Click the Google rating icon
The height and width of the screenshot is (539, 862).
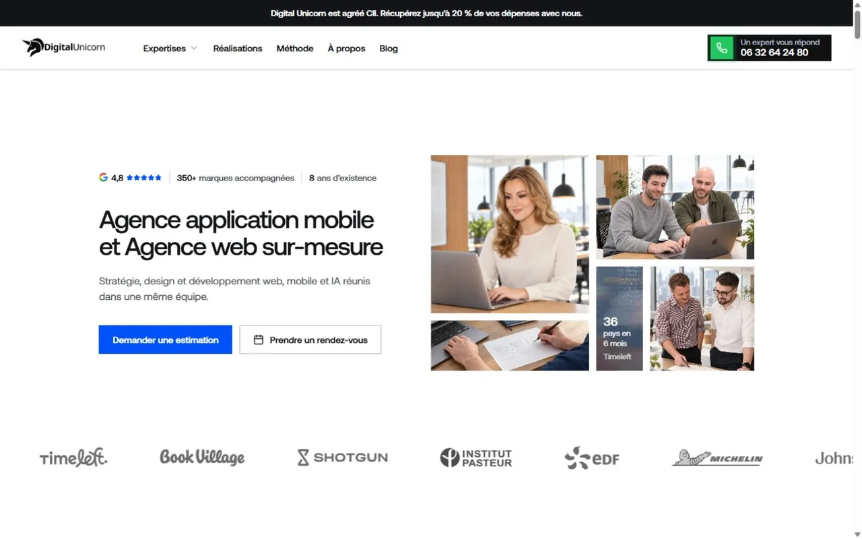[x=103, y=178]
